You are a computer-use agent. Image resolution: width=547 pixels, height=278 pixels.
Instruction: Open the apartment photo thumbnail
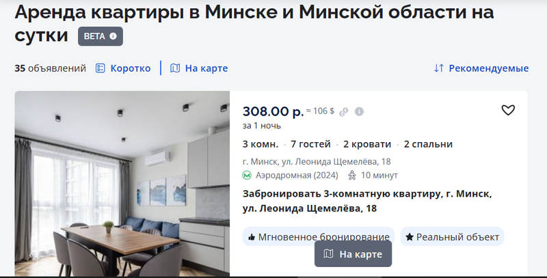122,184
